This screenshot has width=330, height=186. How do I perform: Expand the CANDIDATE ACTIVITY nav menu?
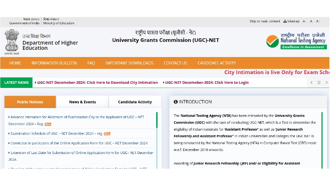click(217, 63)
